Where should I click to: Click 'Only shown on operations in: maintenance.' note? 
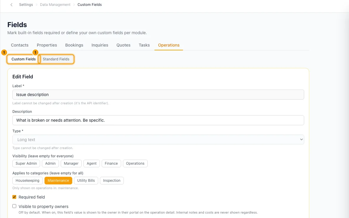[x=45, y=188]
